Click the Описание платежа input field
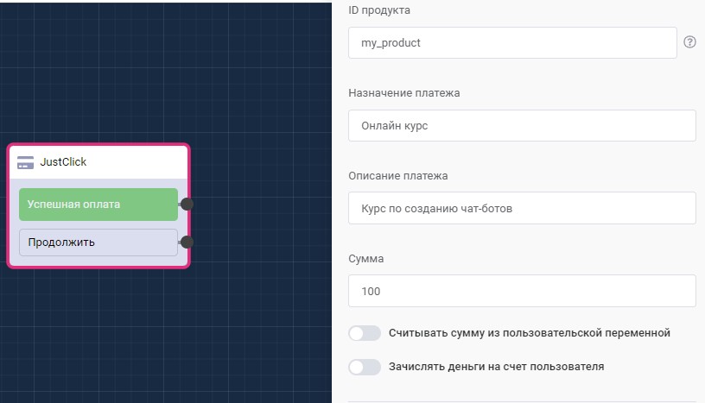Image resolution: width=705 pixels, height=403 pixels. (522, 208)
